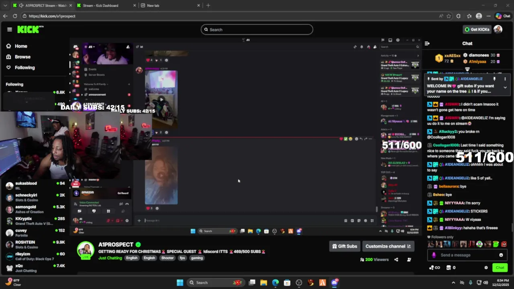Expand the pinned welcome message chevron
Image resolution: width=514 pixels, height=289 pixels.
click(505, 87)
